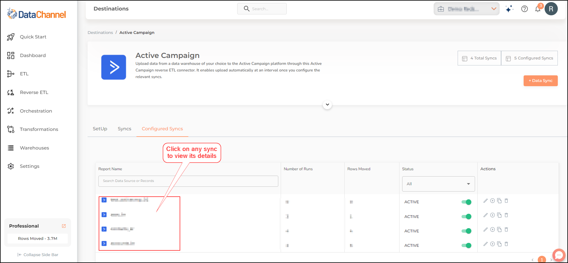Screen dimensions: 568x263
Task: Edit the first sync with pencil icon
Action: pos(486,201)
